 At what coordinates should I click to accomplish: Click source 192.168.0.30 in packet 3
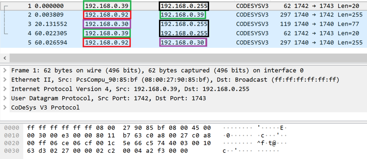click(107, 24)
